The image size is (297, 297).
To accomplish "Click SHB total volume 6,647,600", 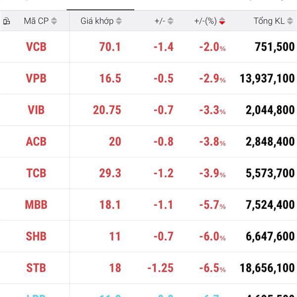I will 270,237.
